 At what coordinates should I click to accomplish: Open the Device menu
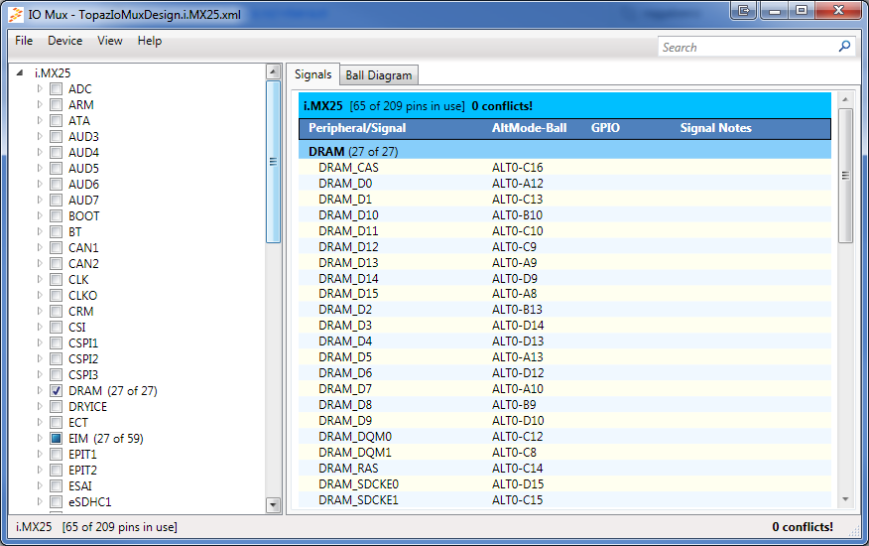[x=64, y=41]
